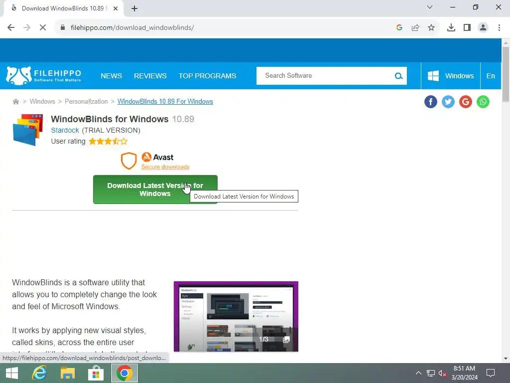Share via Google icon

(x=466, y=102)
